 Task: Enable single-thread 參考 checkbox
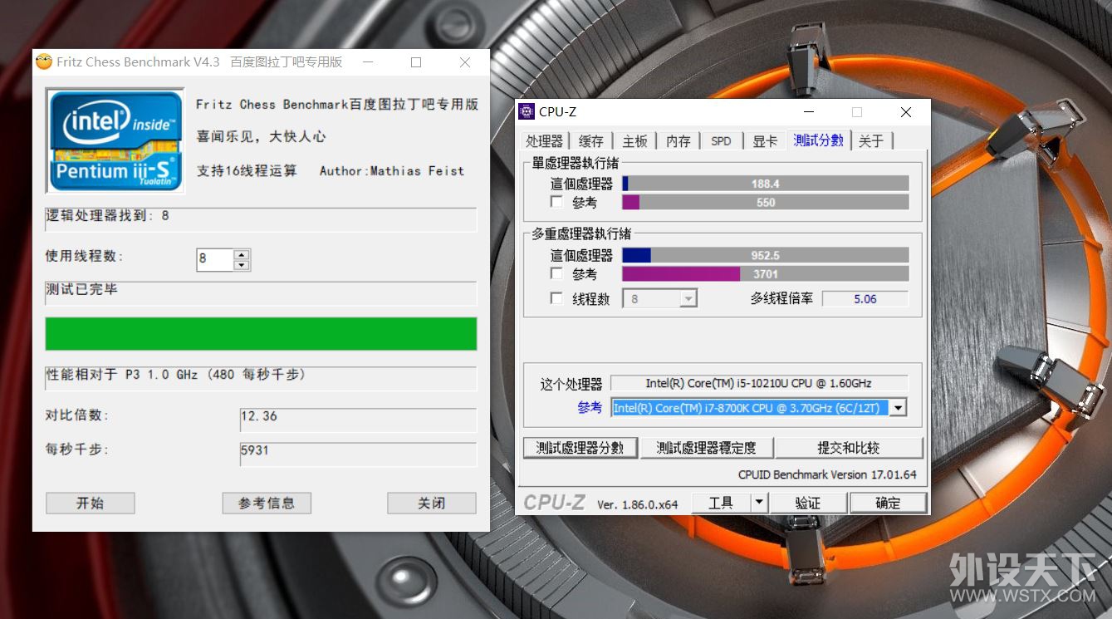click(x=556, y=202)
